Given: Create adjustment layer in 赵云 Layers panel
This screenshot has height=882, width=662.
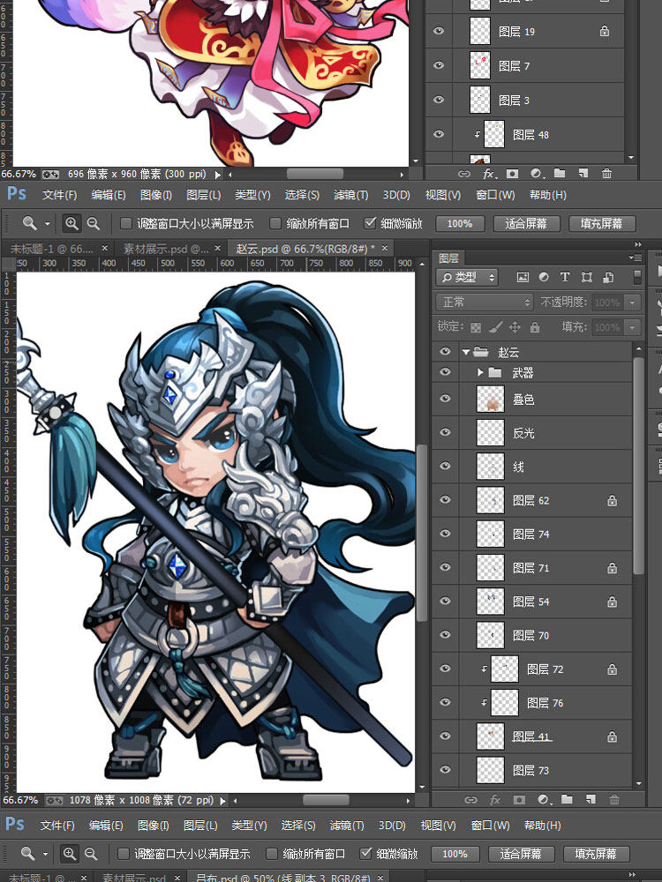Looking at the screenshot, I should tap(543, 799).
